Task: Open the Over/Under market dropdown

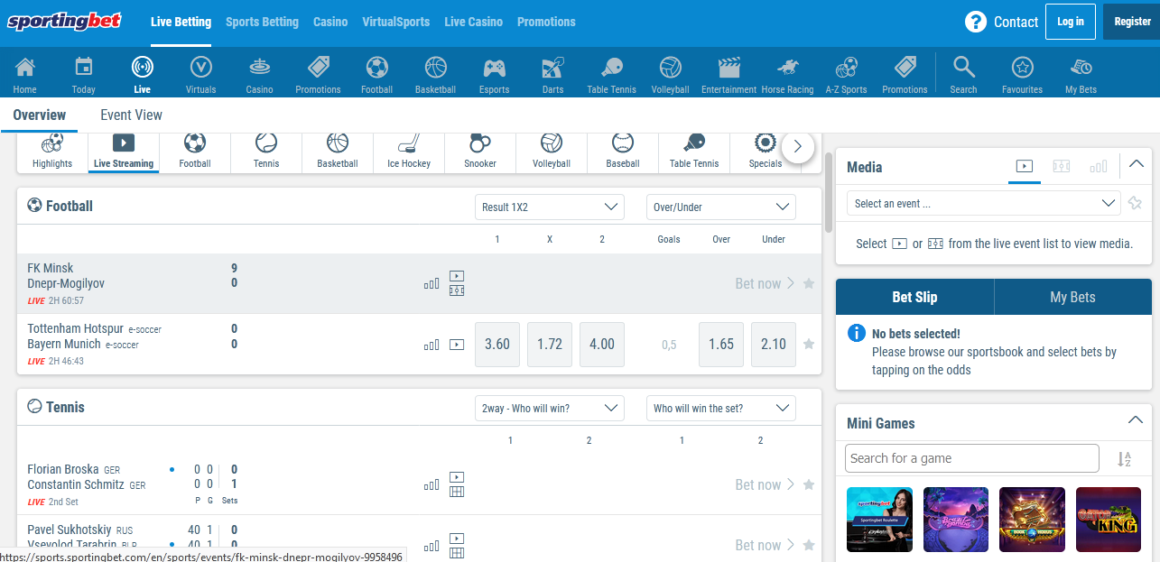Action: (721, 207)
